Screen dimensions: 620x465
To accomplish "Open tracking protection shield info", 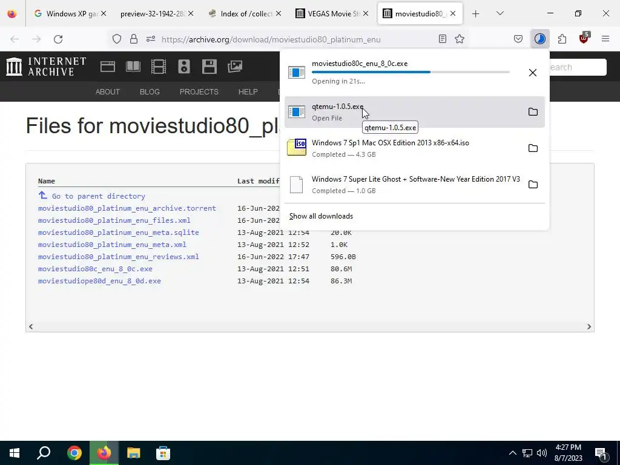I will point(117,39).
